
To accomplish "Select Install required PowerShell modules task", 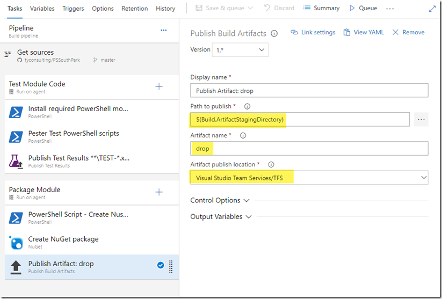I will point(92,112).
